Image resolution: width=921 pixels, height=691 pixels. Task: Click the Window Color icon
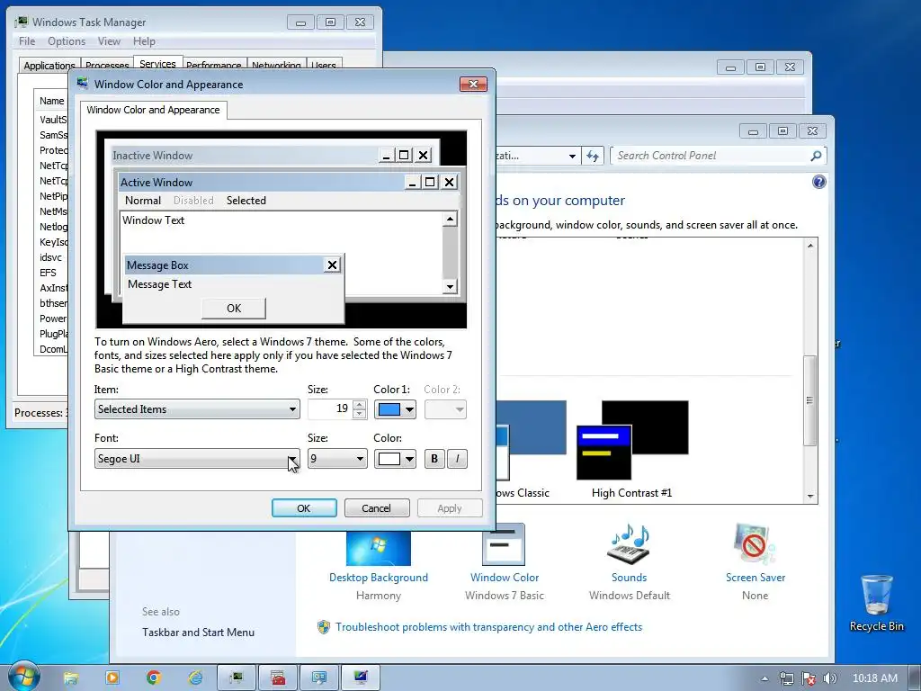tap(504, 544)
